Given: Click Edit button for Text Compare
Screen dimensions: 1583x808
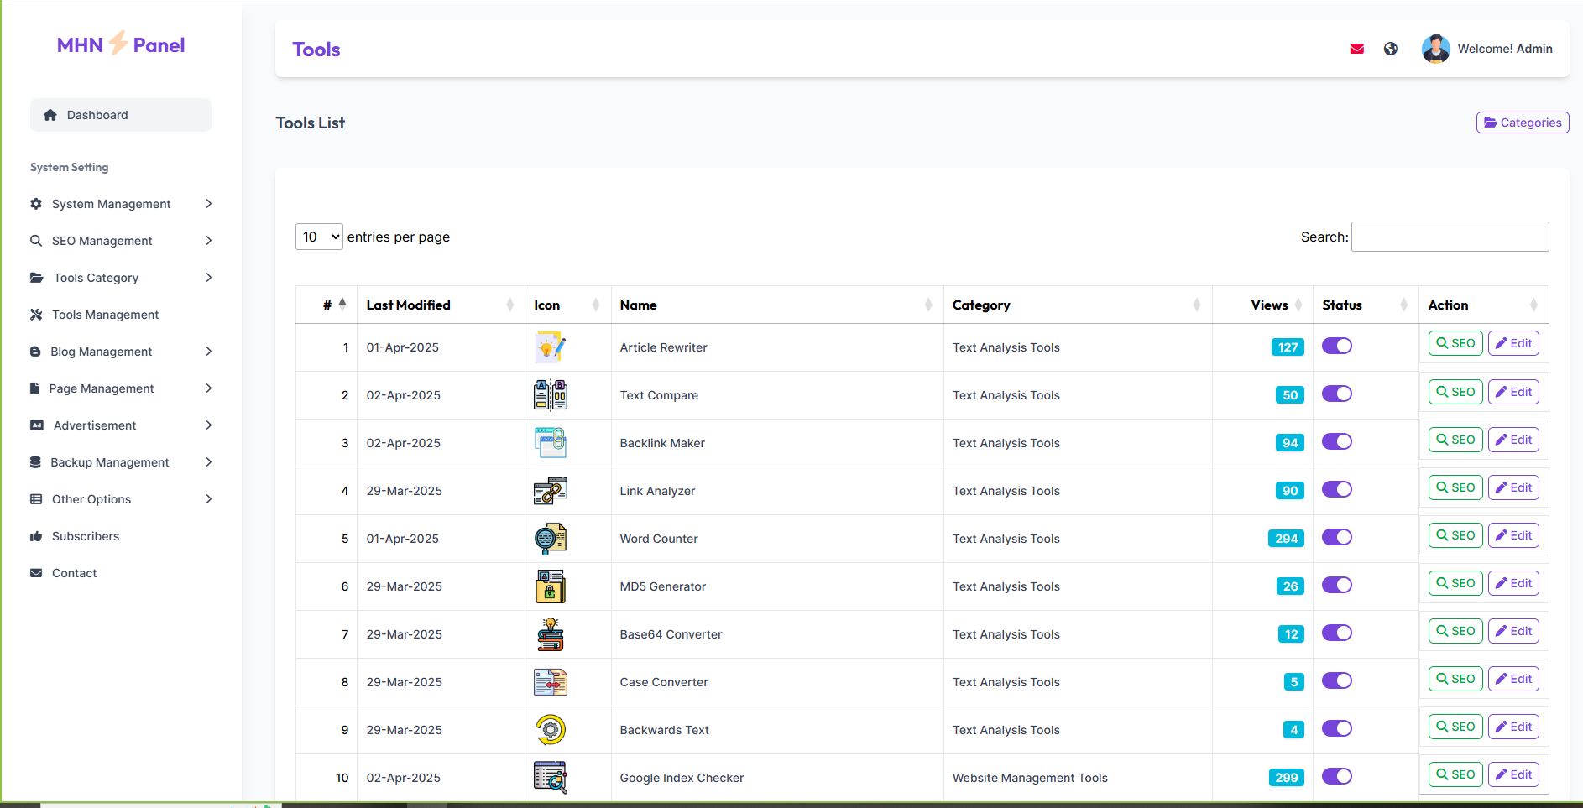Looking at the screenshot, I should [x=1512, y=392].
